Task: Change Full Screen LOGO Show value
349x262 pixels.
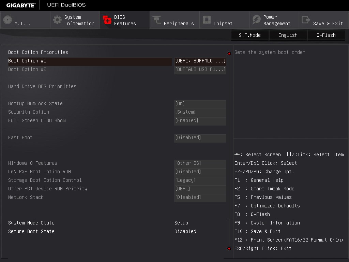Action: [x=200, y=120]
